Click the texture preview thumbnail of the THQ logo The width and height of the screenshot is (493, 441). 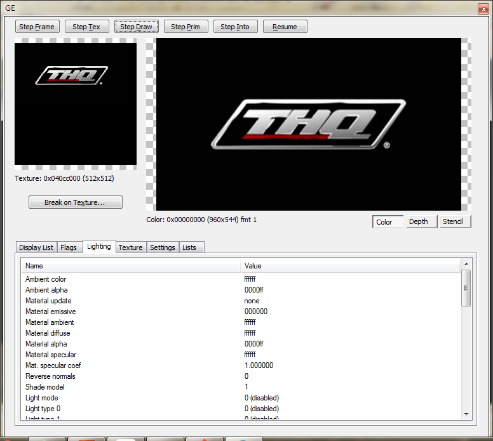coord(75,104)
